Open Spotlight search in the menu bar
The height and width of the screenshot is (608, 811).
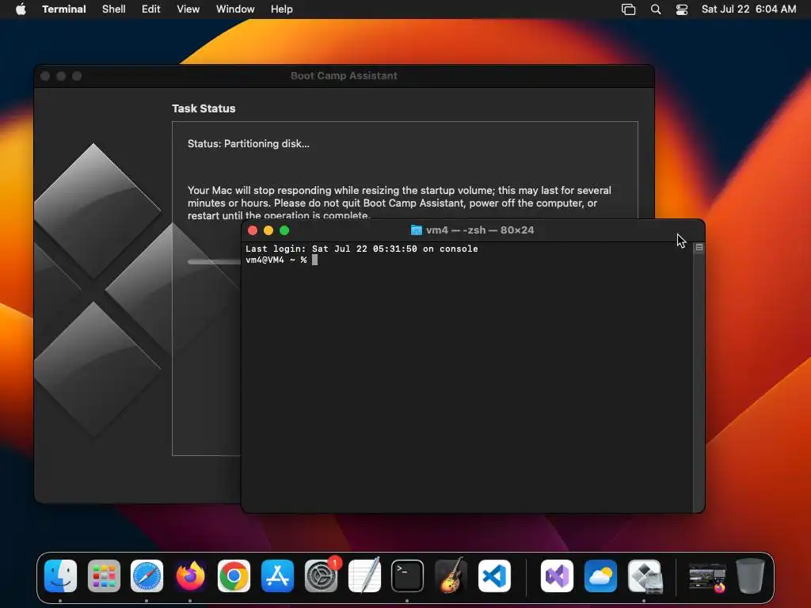coord(656,9)
